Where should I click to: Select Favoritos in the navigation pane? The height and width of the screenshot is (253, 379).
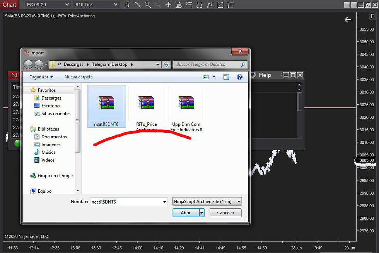tap(46, 90)
